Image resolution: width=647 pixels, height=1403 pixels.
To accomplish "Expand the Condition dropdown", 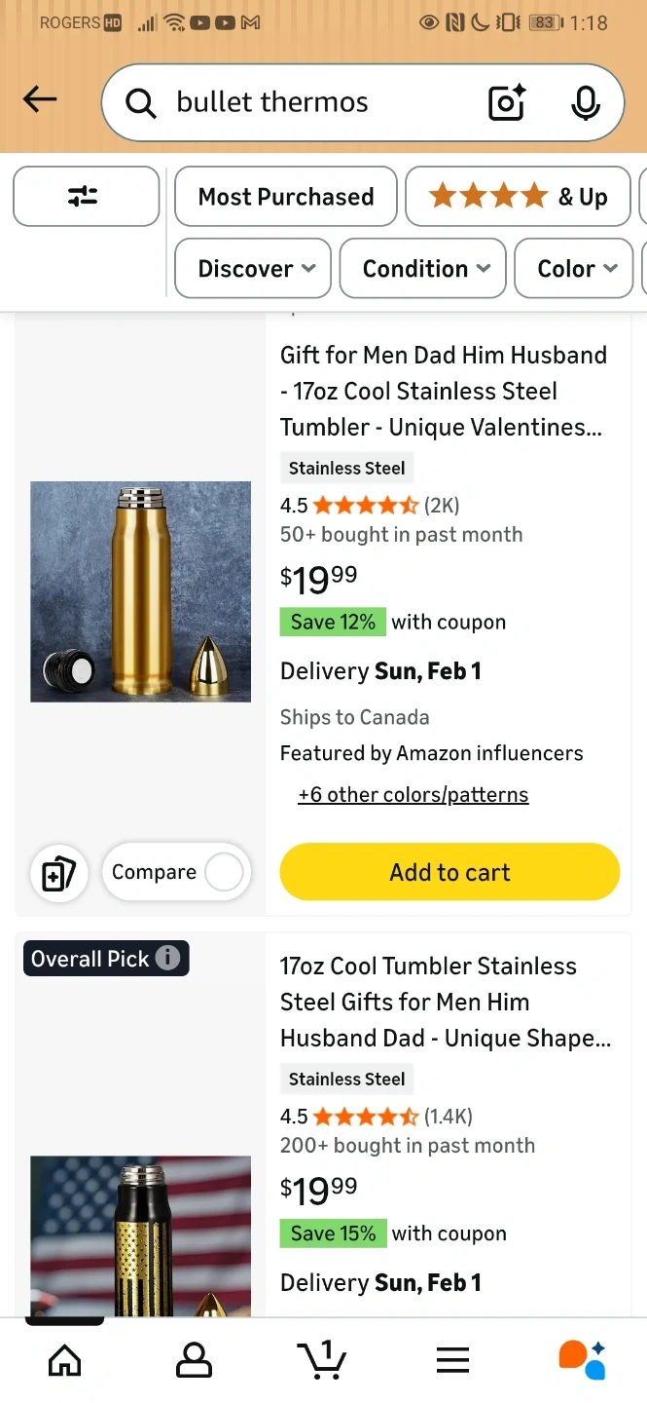I will click(x=423, y=268).
